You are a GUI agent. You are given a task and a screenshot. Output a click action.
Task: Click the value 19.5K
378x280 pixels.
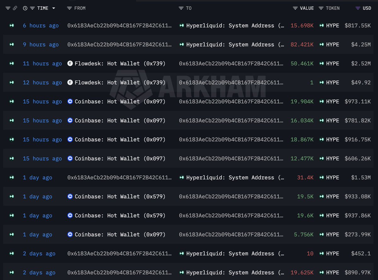[305, 197]
